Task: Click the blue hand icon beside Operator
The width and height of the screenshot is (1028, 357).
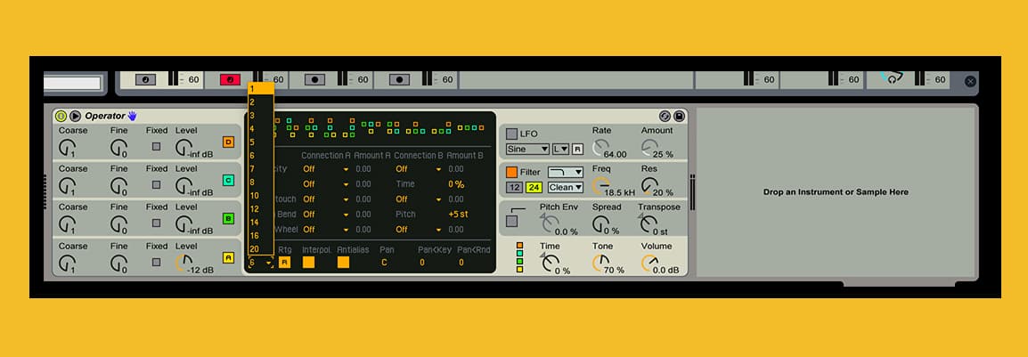Action: pyautogui.click(x=132, y=116)
